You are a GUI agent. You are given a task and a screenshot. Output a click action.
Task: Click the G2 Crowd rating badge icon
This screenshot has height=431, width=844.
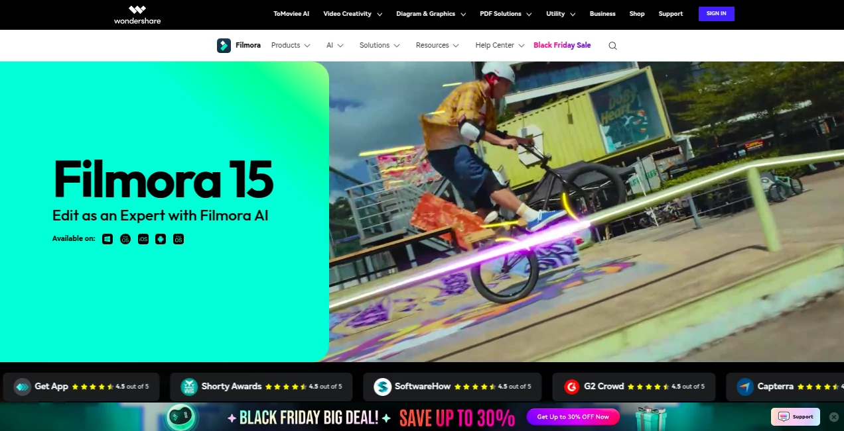[572, 387]
